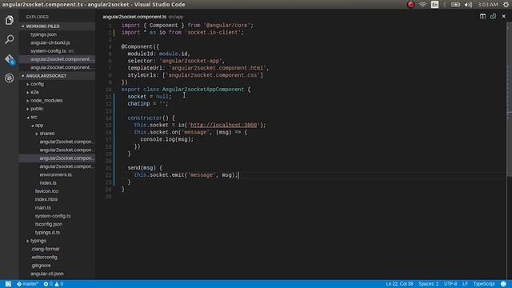Click the feedback smiley icon in the status bar
The image size is (512, 288).
503,284
